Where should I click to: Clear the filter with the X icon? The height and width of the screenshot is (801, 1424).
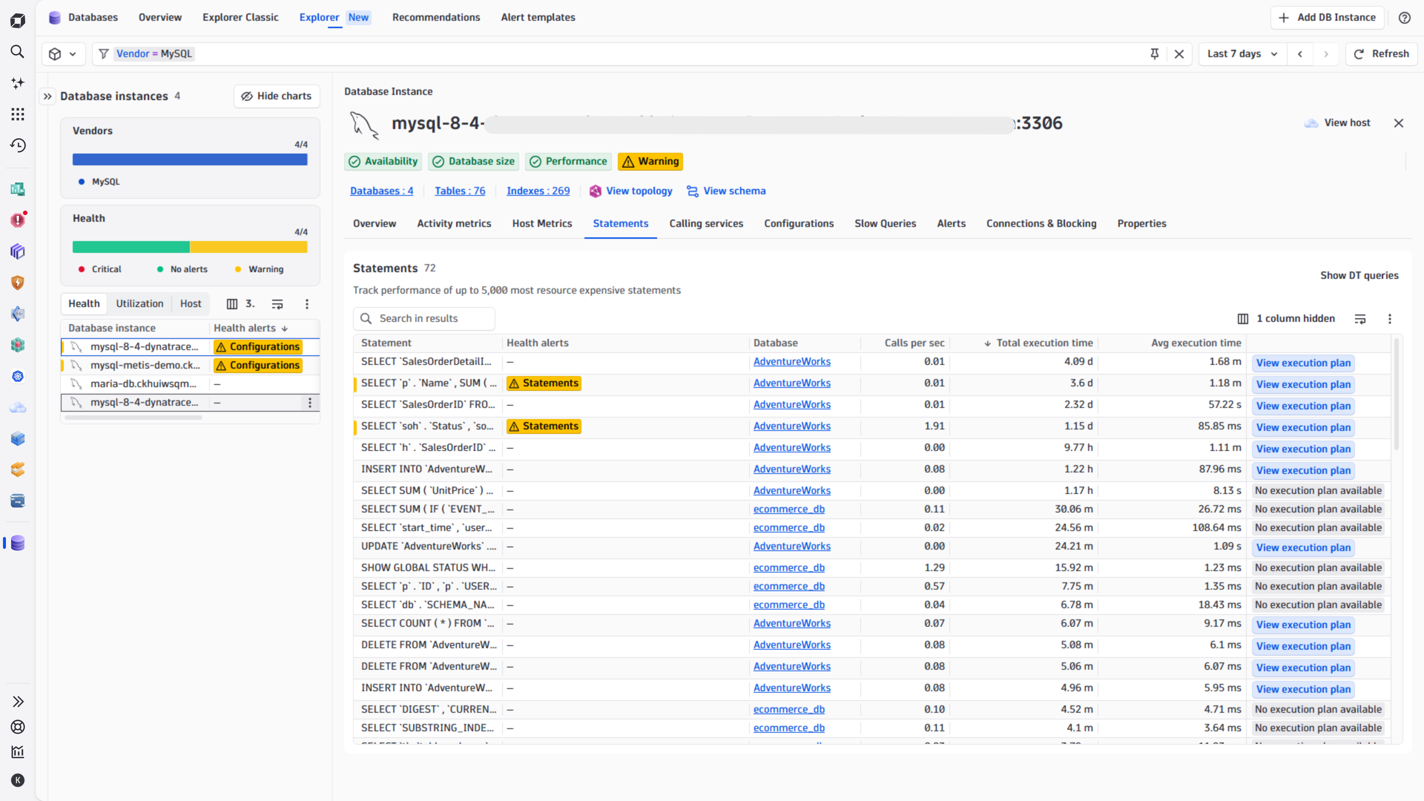pyautogui.click(x=1179, y=54)
